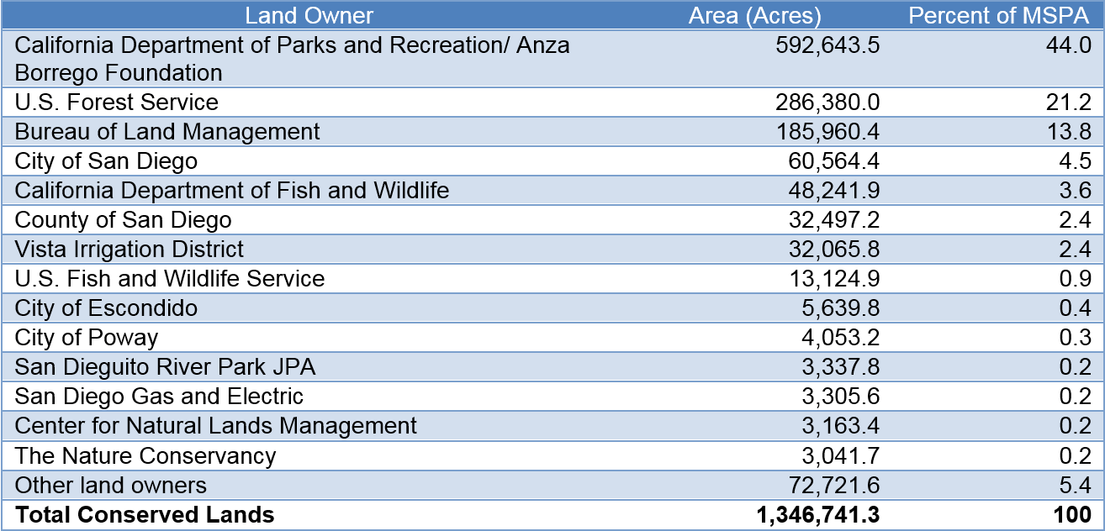The image size is (1105, 531).
Task: Click Bureau of Land Management percent 13.8
Action: (1067, 132)
